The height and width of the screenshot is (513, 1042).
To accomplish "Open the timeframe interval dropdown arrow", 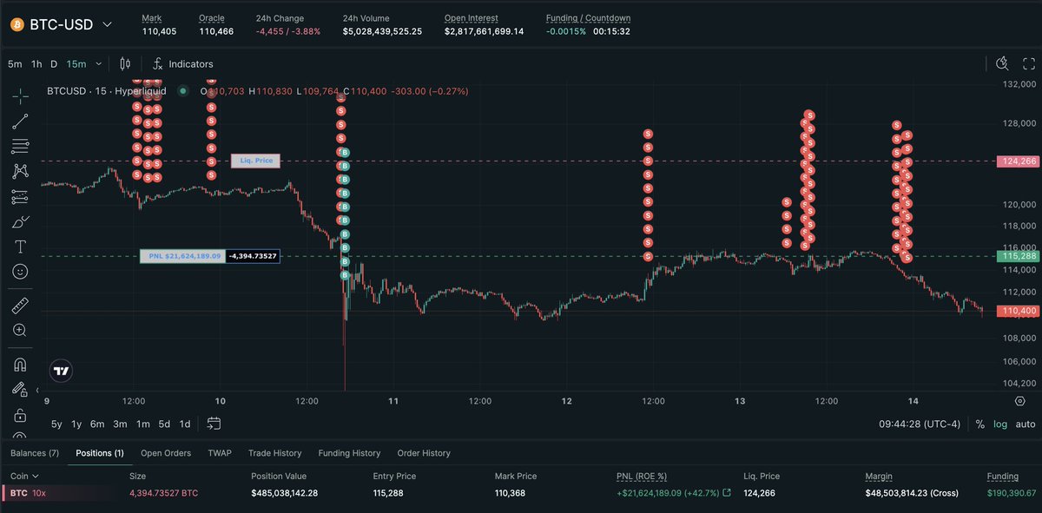I will (x=99, y=63).
